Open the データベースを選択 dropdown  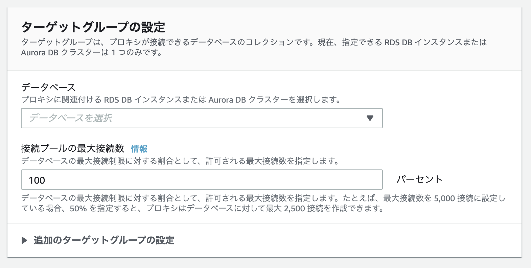click(x=201, y=118)
